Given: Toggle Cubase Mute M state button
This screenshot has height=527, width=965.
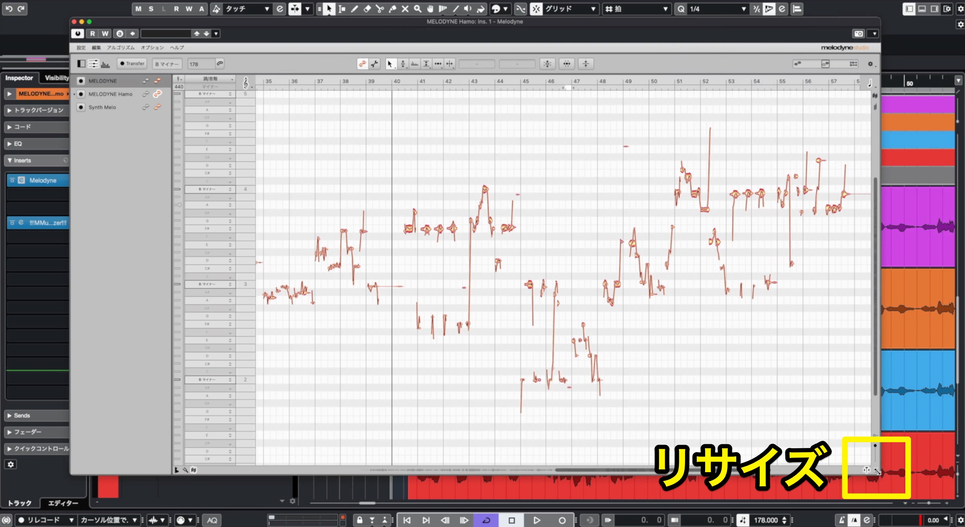Looking at the screenshot, I should click(138, 9).
